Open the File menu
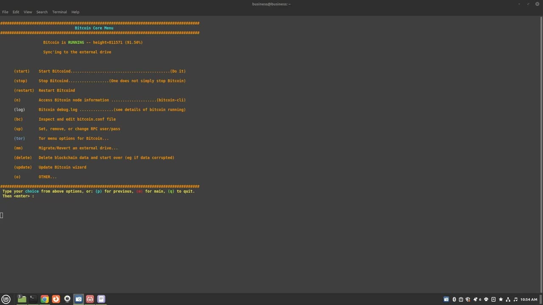Image resolution: width=543 pixels, height=305 pixels. 5,12
